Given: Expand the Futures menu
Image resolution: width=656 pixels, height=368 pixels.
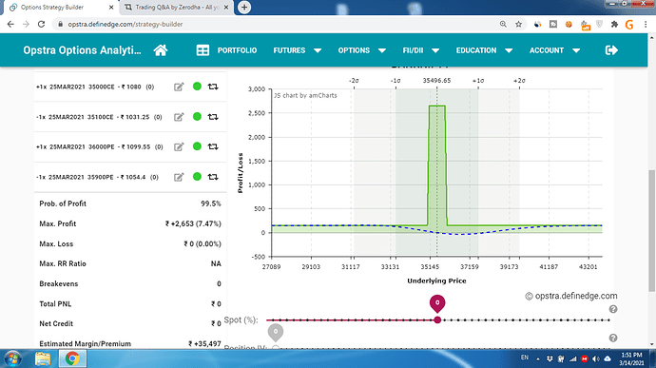Looking at the screenshot, I should coord(297,50).
